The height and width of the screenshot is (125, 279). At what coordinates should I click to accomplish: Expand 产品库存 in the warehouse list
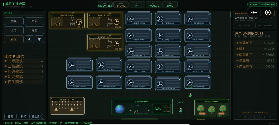(x=255, y=66)
